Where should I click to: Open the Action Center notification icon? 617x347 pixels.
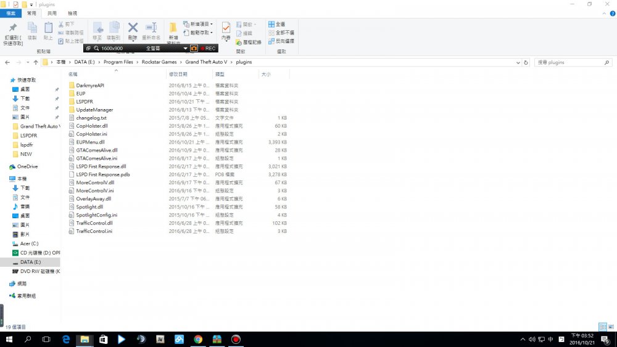(x=605, y=340)
